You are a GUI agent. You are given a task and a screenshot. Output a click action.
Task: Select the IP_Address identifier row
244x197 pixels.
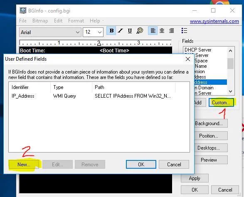click(x=23, y=96)
